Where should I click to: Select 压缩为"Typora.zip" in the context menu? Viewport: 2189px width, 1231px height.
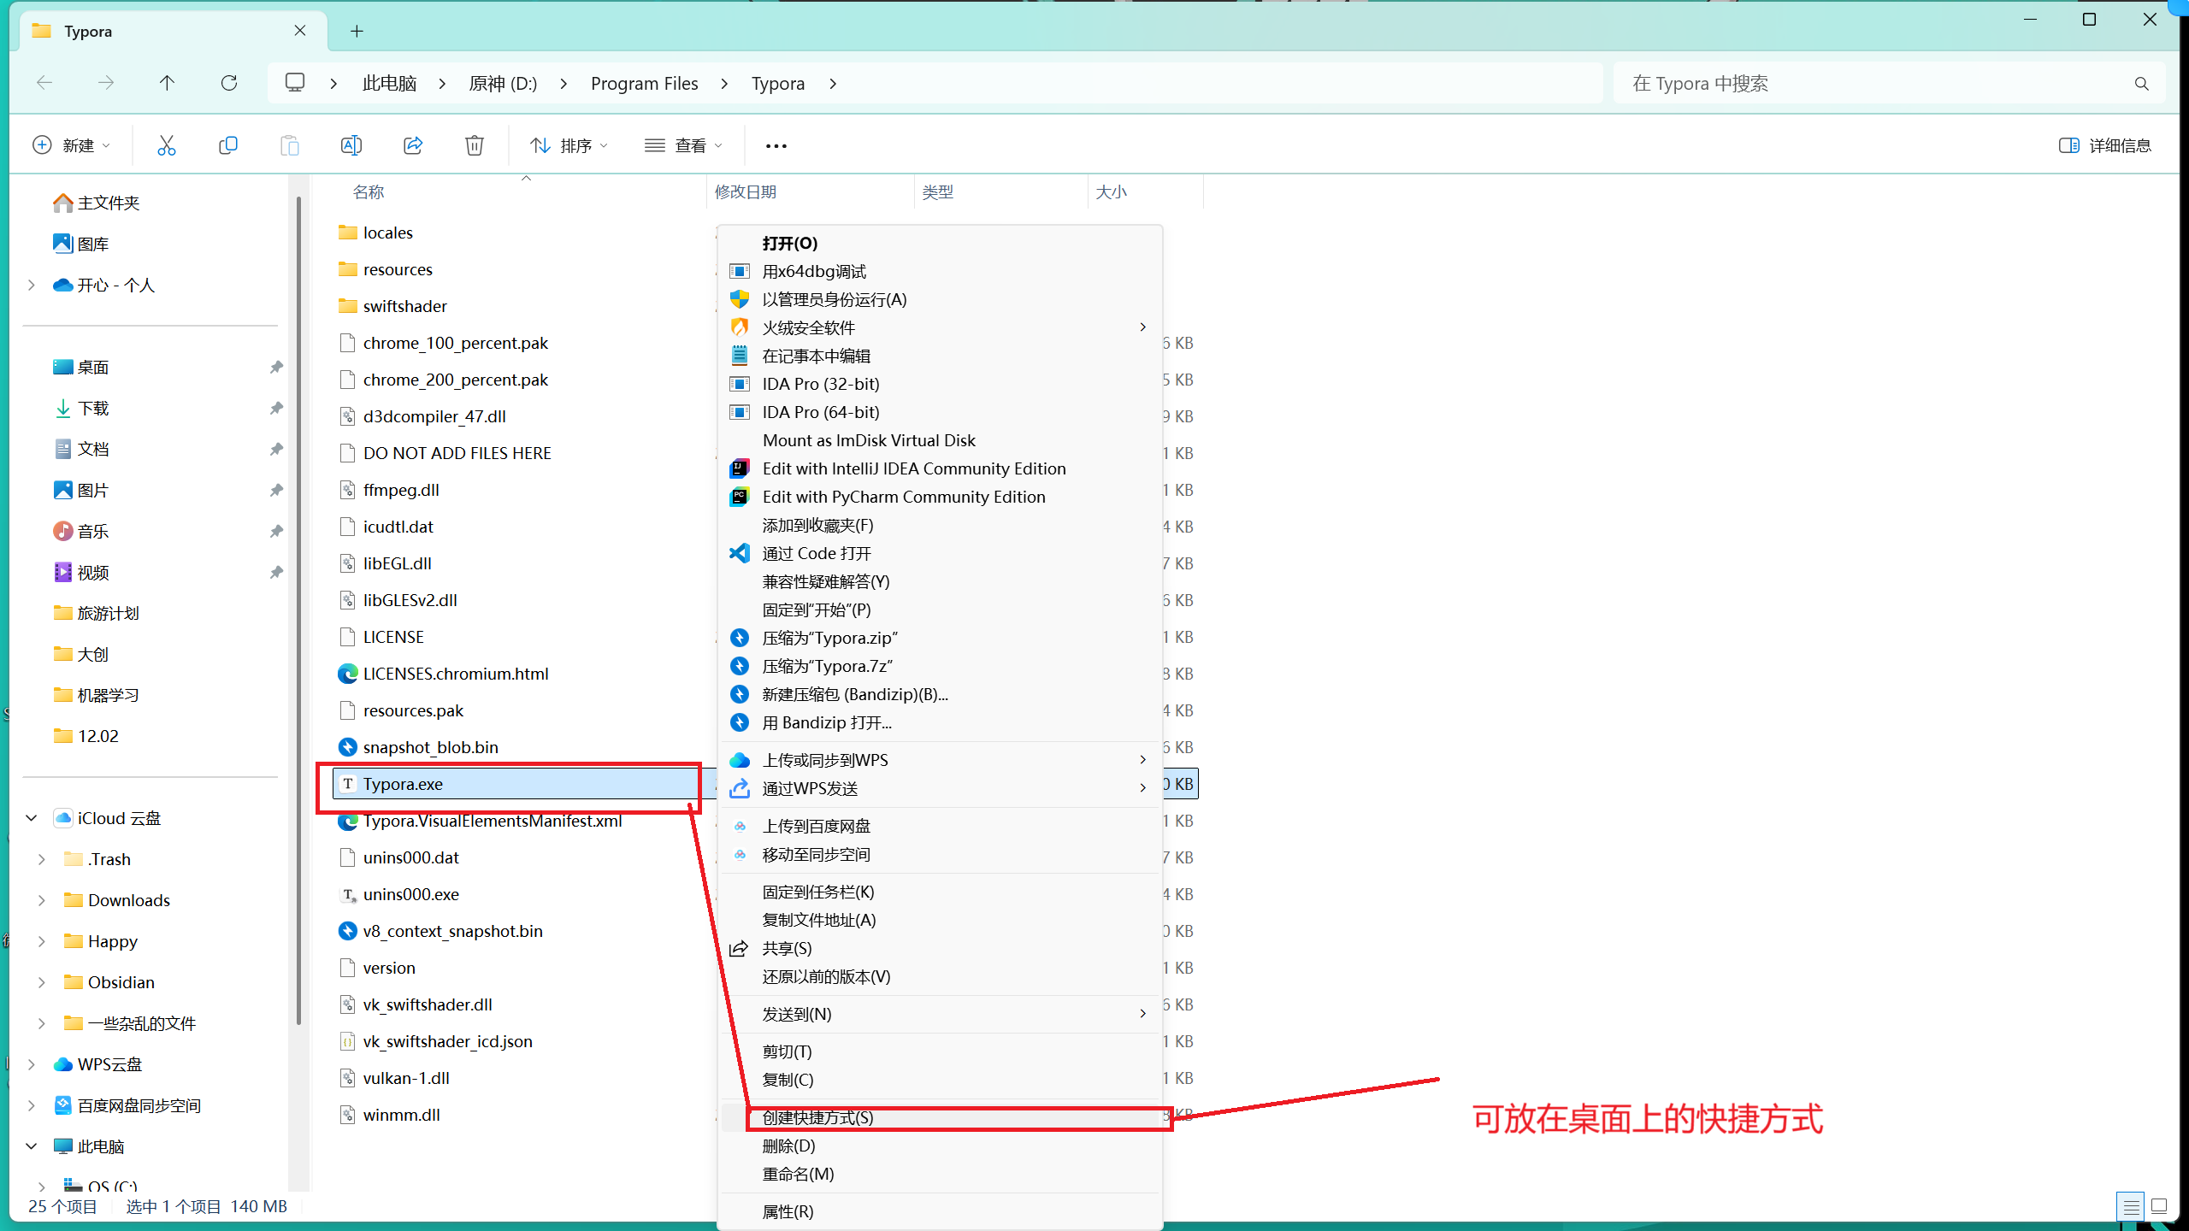(941, 638)
